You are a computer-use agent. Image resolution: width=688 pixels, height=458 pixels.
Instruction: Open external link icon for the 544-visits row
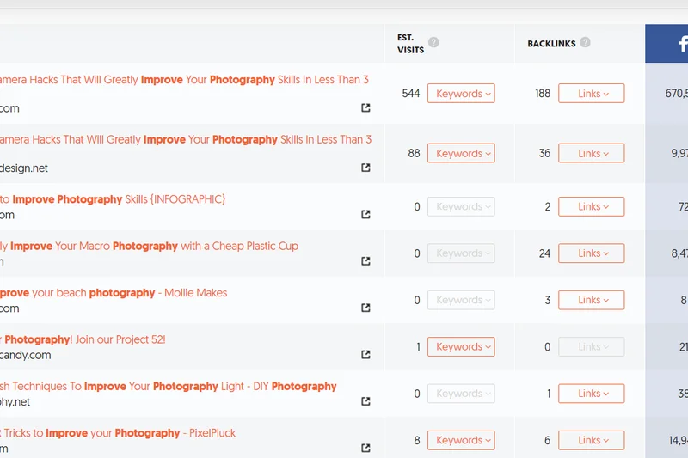point(365,108)
